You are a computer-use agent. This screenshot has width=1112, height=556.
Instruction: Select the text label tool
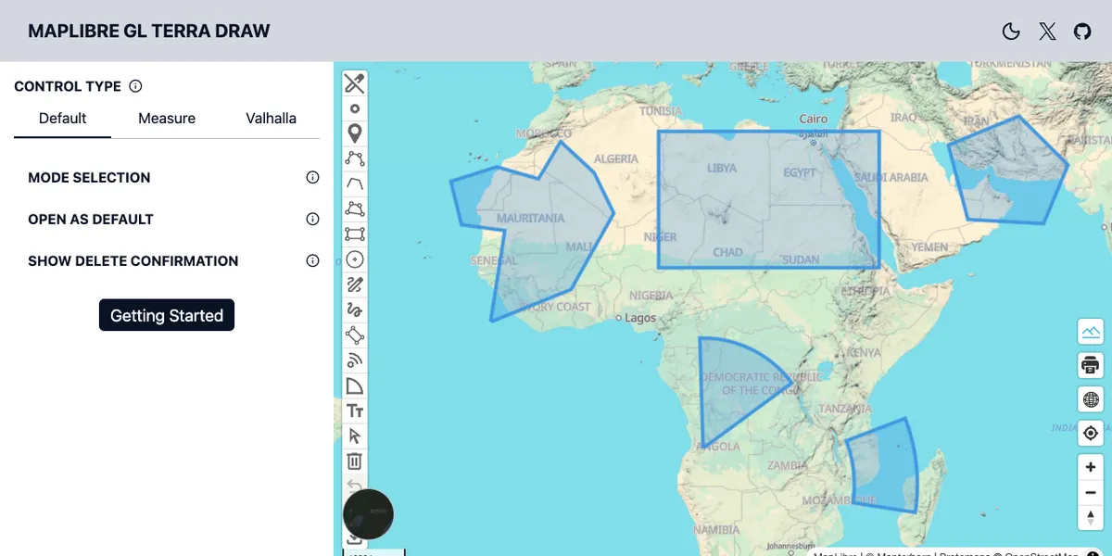[355, 411]
